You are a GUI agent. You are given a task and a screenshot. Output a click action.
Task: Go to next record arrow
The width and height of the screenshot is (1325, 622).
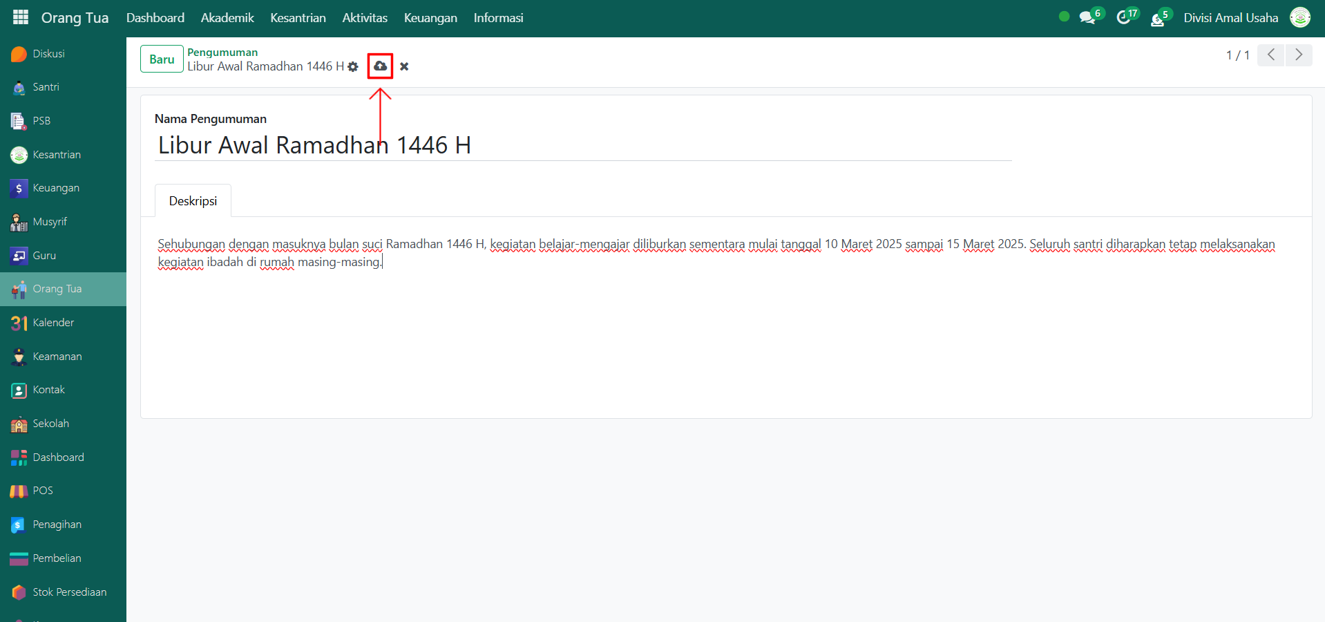click(1299, 55)
